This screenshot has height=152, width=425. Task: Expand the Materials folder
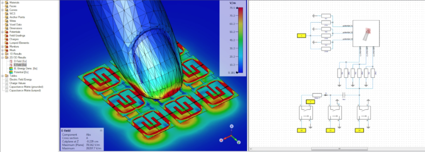(x=2, y=2)
